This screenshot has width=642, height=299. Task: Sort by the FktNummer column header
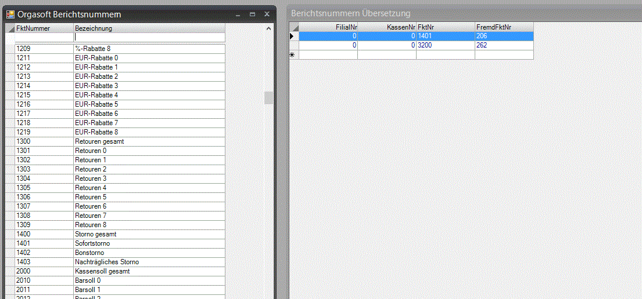click(x=44, y=28)
